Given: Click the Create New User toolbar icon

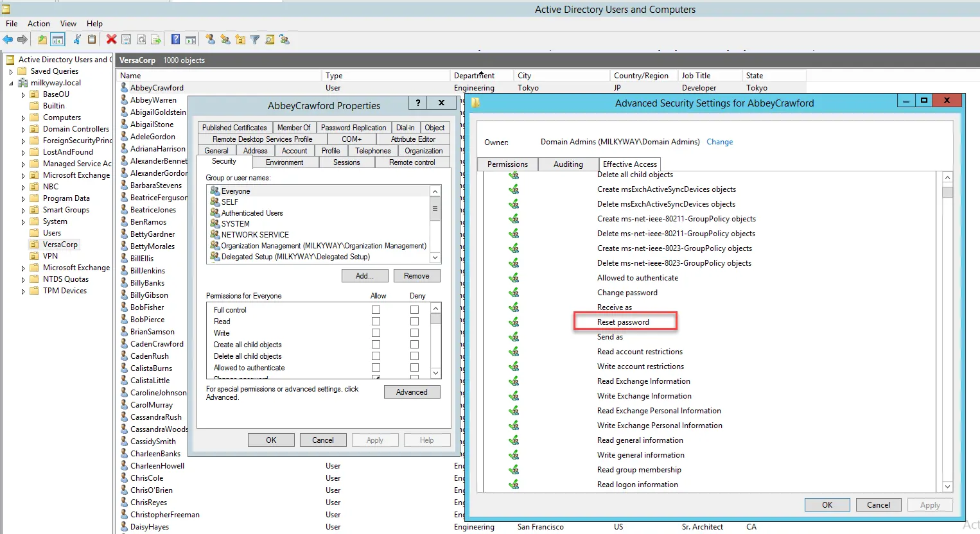Looking at the screenshot, I should [x=210, y=40].
